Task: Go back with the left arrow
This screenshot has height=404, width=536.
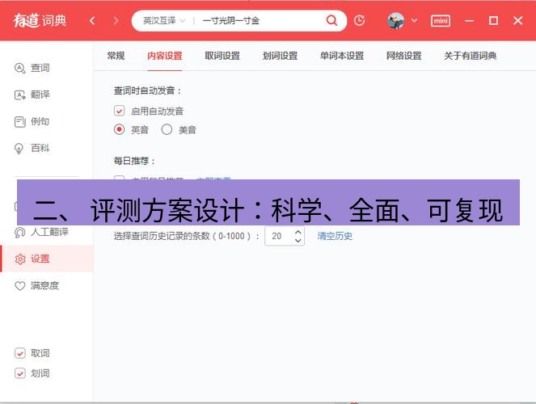Action: (92, 21)
